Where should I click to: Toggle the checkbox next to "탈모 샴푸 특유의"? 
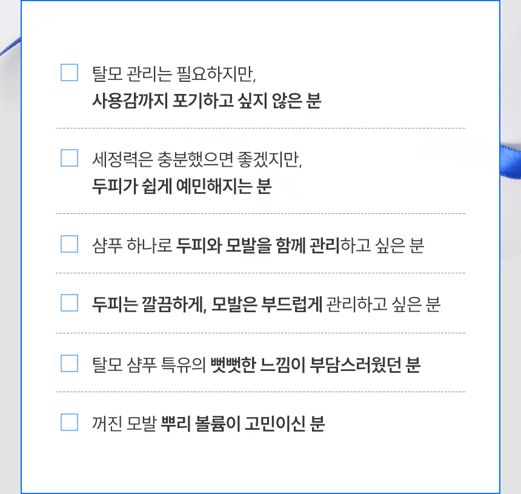[x=70, y=363]
